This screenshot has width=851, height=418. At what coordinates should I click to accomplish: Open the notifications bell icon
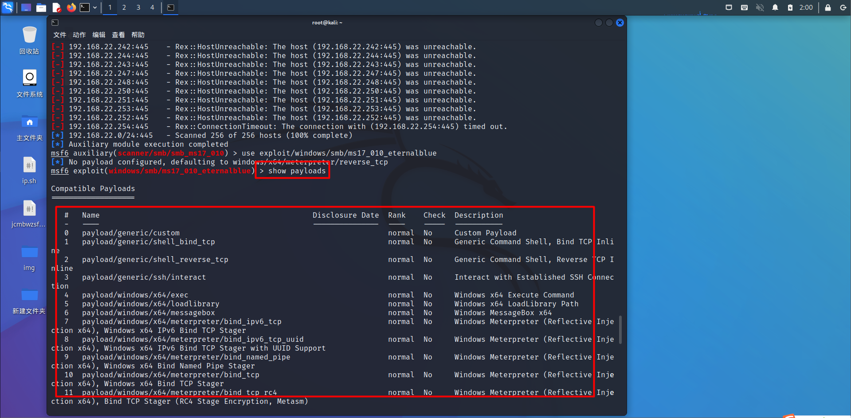775,8
